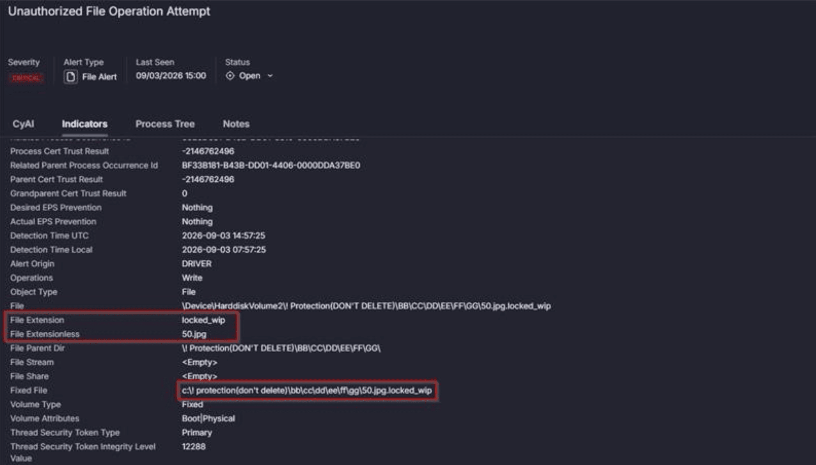This screenshot has height=465, width=816.
Task: Select the File Parent Dir value
Action: [x=281, y=348]
